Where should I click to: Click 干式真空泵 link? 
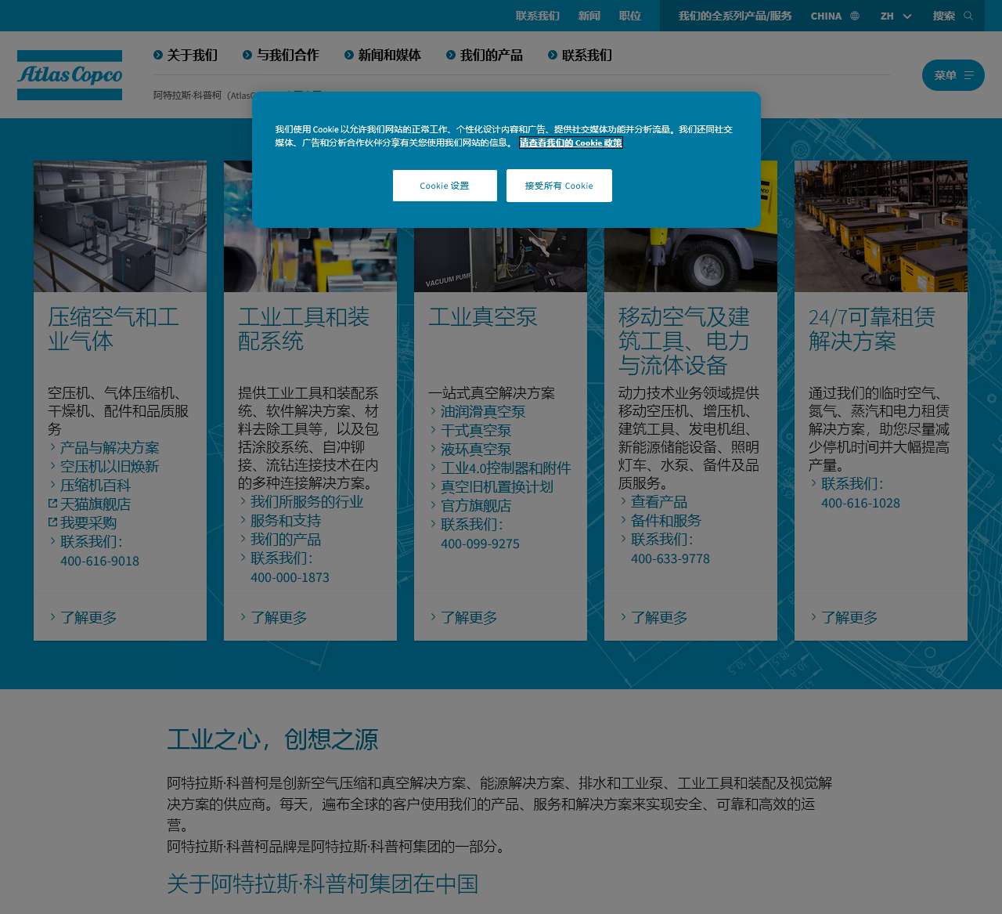pyautogui.click(x=476, y=431)
